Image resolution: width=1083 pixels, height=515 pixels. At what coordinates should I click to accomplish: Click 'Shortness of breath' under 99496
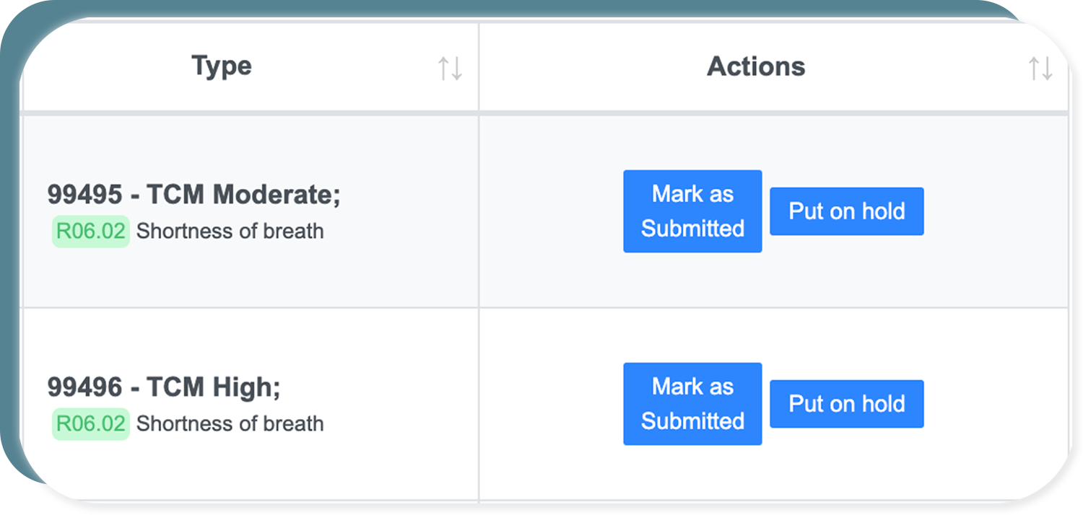230,424
